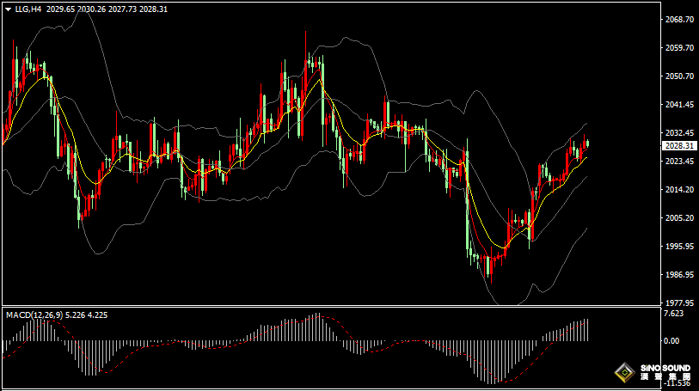Click the 1977.95 price axis label
The image size is (699, 391).
(x=679, y=302)
